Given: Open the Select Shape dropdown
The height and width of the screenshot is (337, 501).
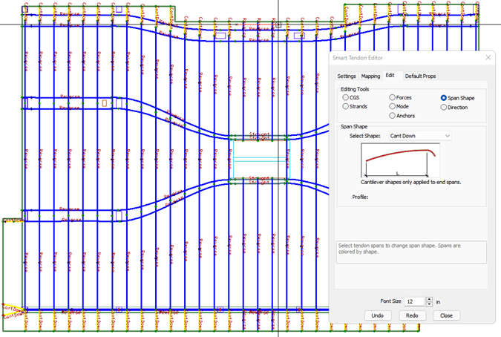Looking at the screenshot, I should [x=420, y=136].
